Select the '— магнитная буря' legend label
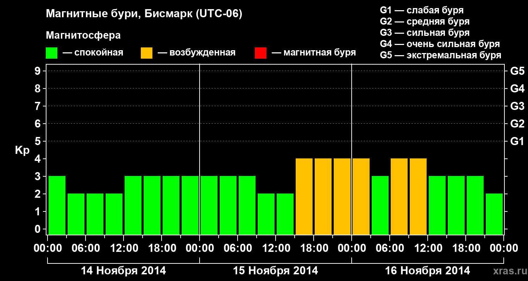 [x=314, y=53]
